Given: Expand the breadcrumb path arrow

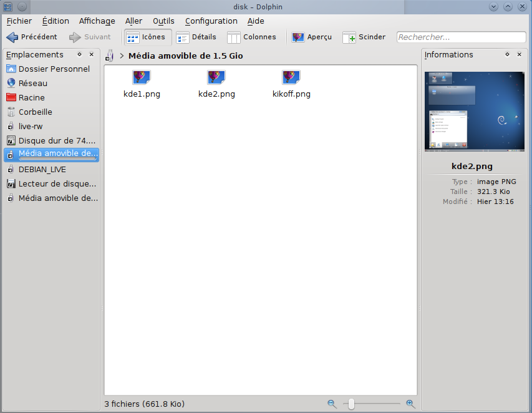Looking at the screenshot, I should (122, 56).
